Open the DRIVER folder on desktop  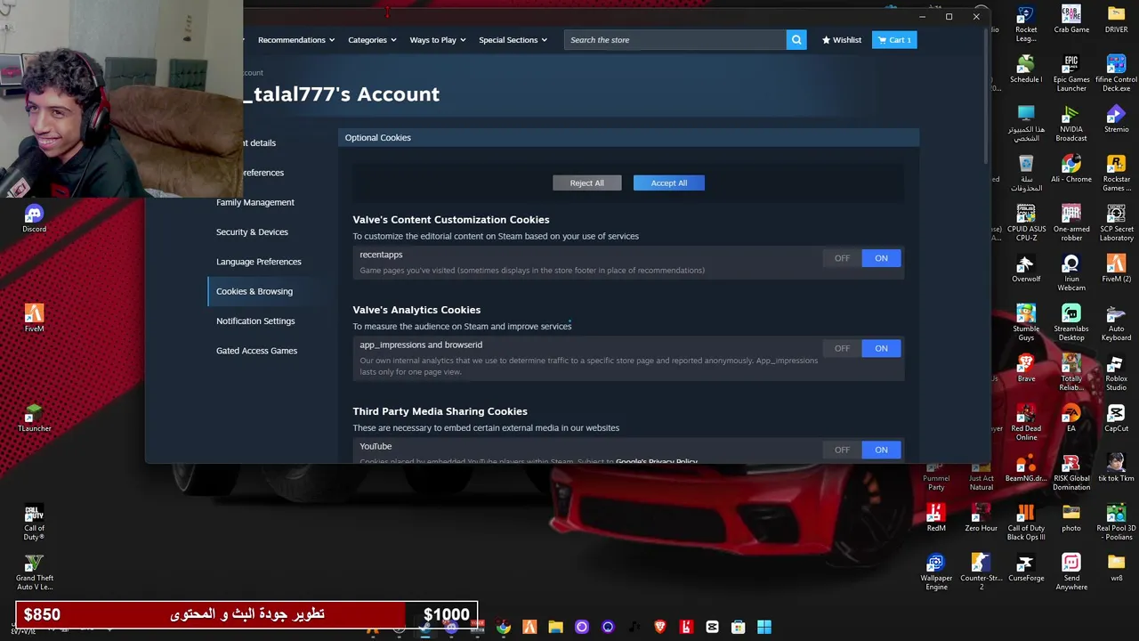[x=1116, y=20]
